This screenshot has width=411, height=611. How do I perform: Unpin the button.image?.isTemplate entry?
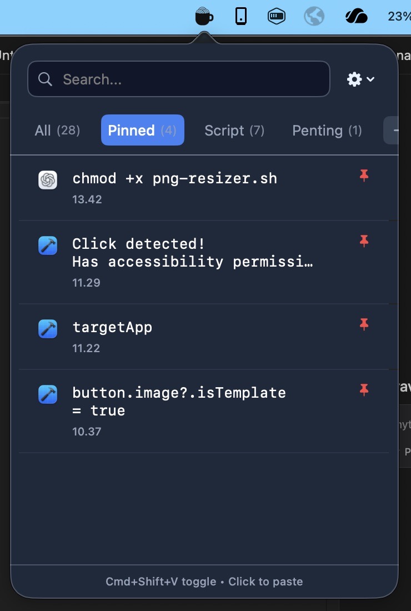pyautogui.click(x=364, y=390)
